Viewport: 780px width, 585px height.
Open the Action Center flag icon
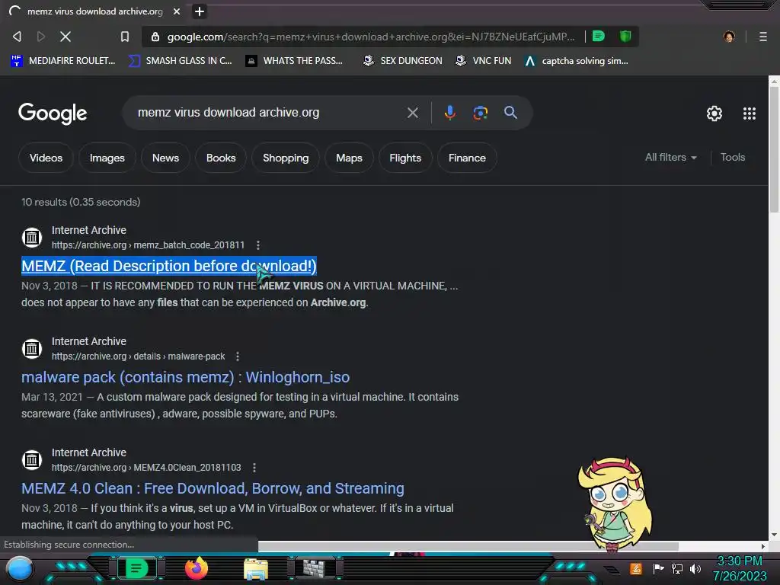(x=658, y=568)
